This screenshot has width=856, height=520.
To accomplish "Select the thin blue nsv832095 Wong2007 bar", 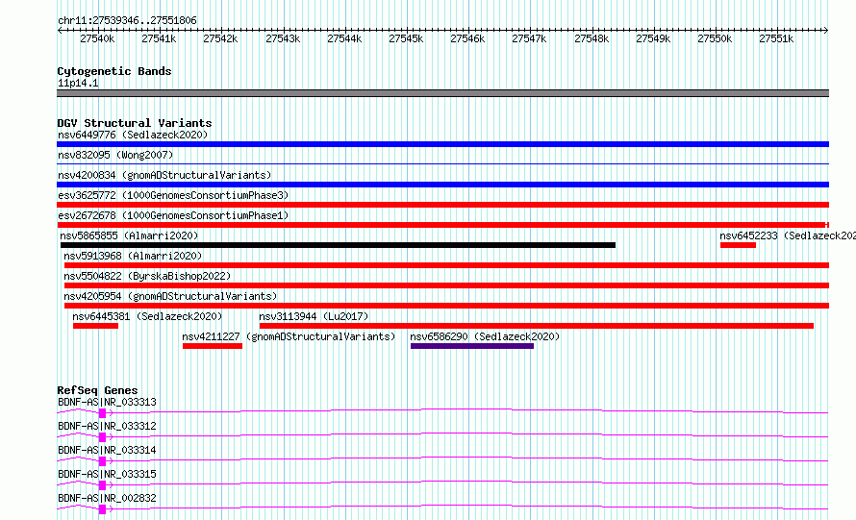I will click(x=442, y=163).
